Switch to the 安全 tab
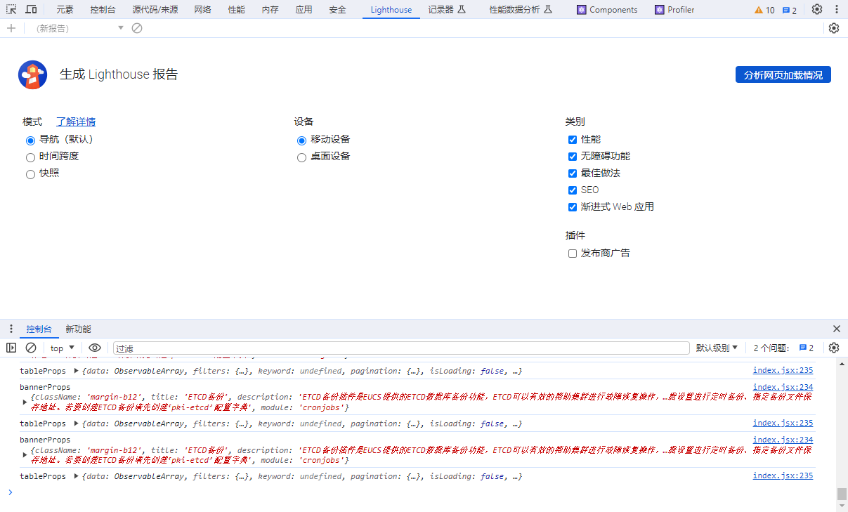 [337, 10]
